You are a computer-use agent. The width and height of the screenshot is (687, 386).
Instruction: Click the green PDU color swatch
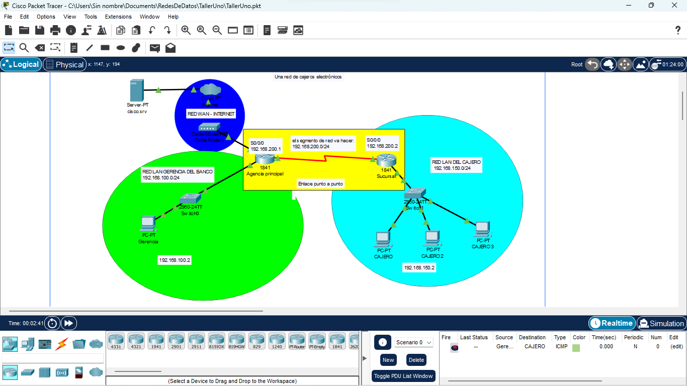(576, 347)
